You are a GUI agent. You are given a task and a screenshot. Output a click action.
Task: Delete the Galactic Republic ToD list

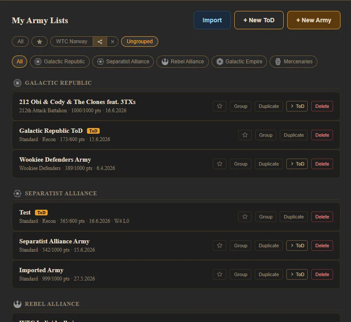point(322,135)
